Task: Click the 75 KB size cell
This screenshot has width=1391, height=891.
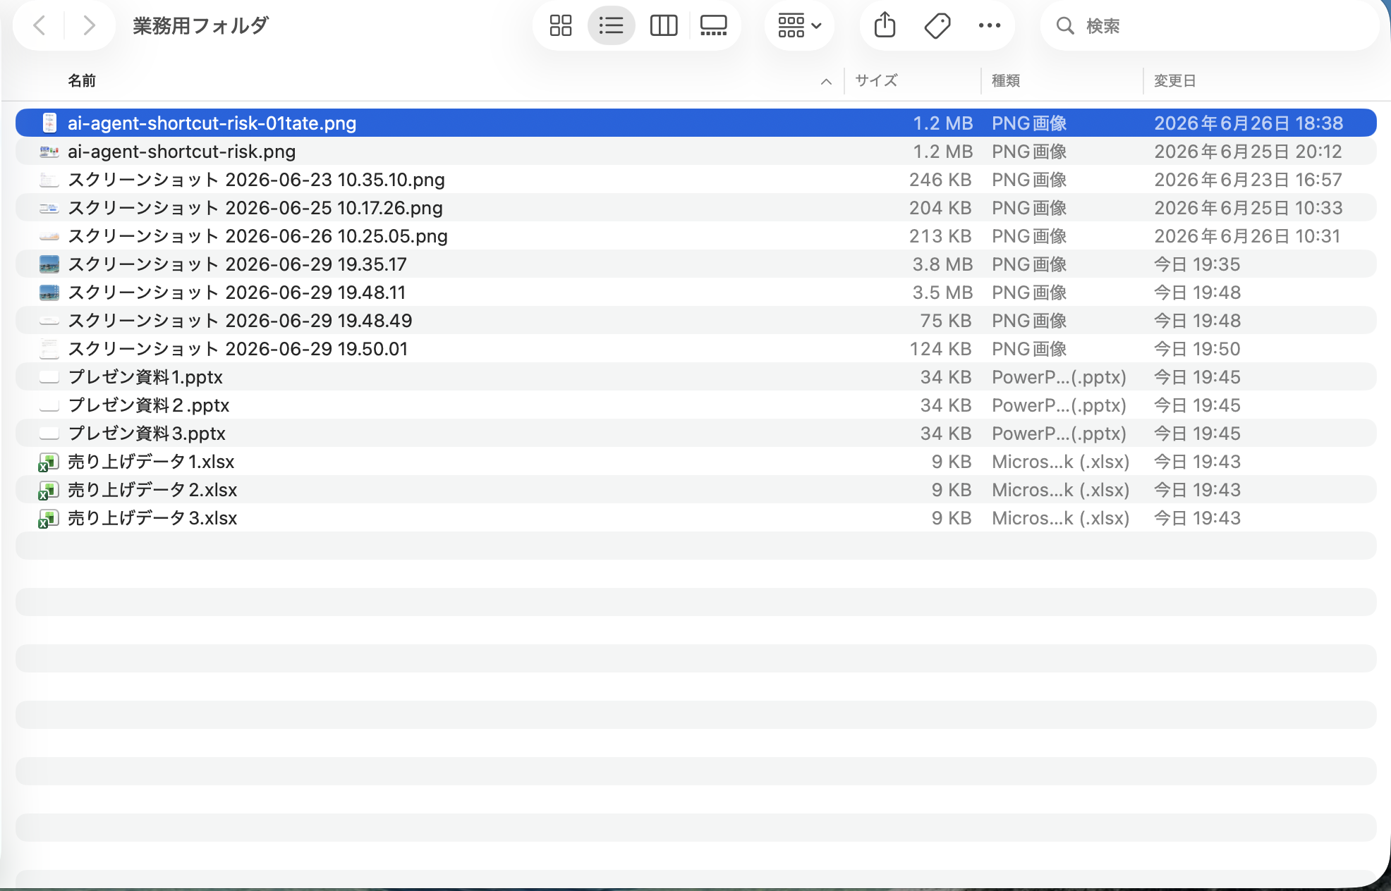Action: point(946,321)
